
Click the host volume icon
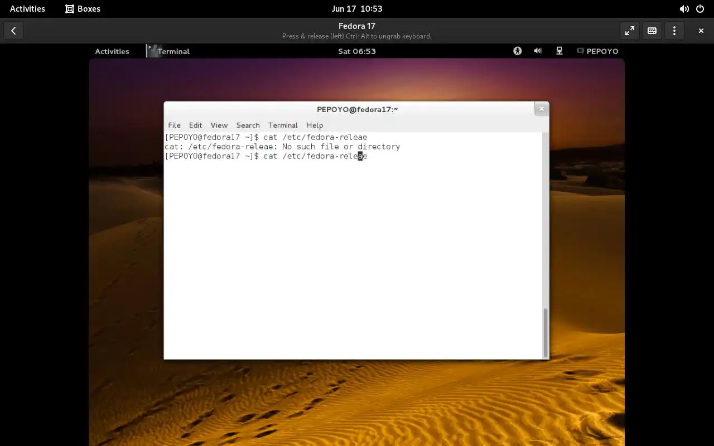point(684,8)
